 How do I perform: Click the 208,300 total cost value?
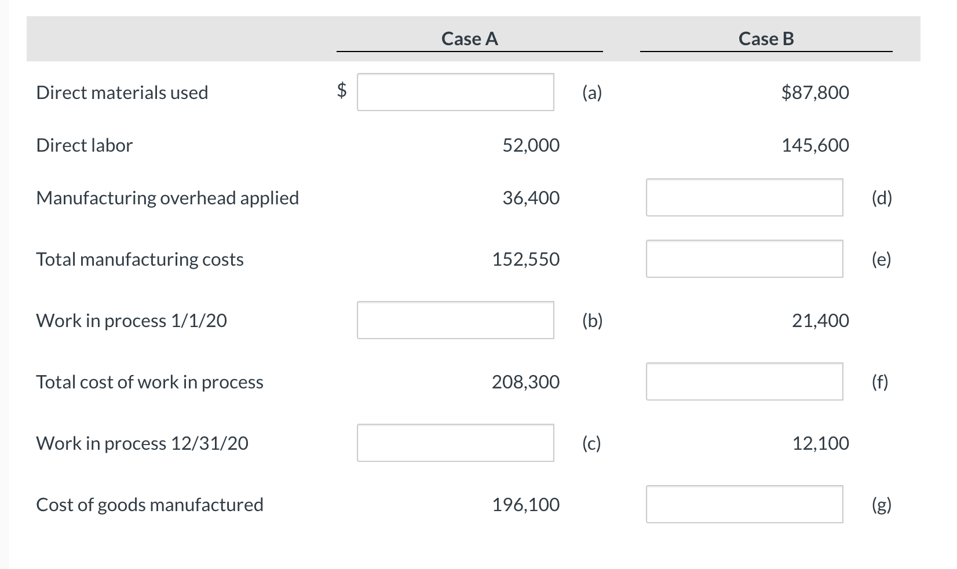(x=525, y=381)
